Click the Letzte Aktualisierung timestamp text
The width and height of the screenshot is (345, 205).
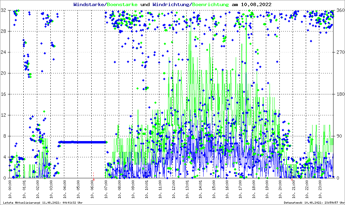pos(42,203)
